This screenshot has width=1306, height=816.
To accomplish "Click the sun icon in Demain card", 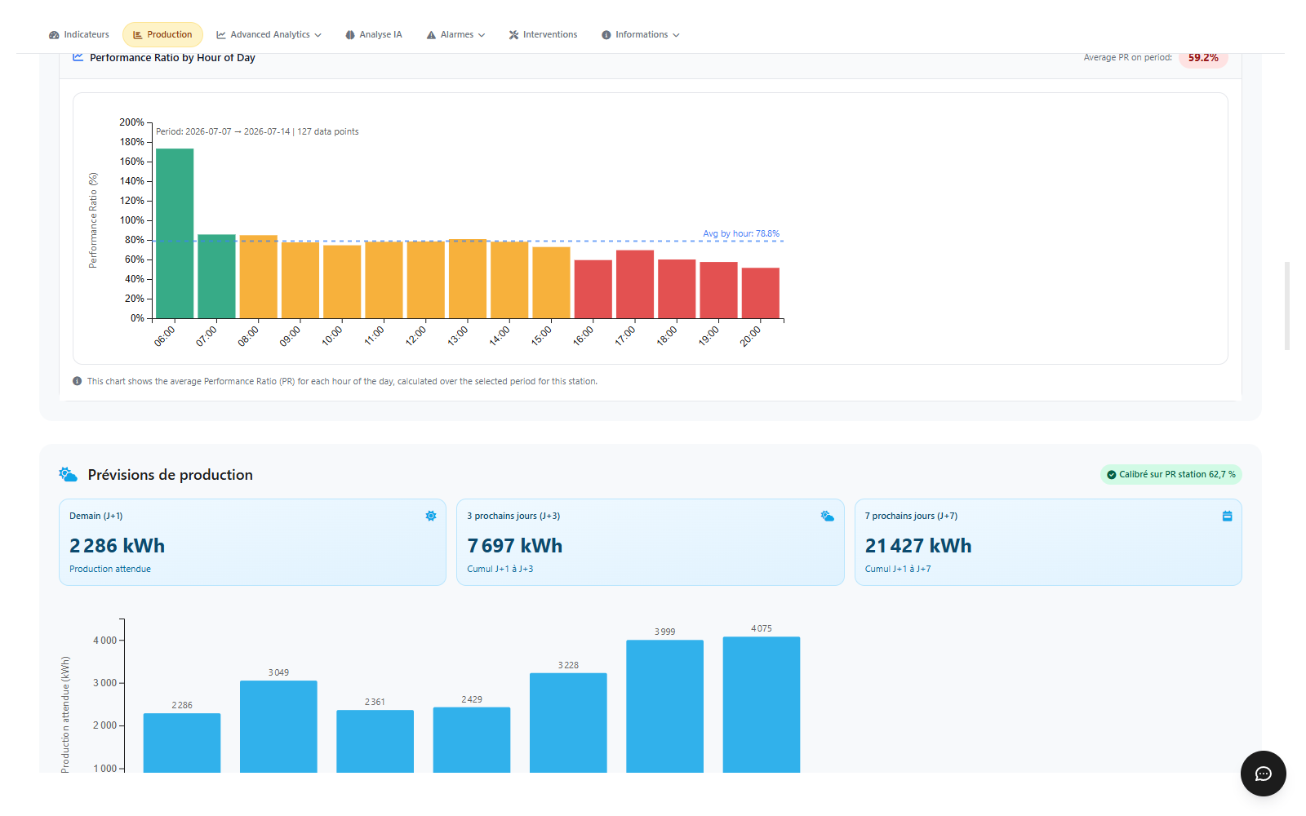I will pos(431,516).
